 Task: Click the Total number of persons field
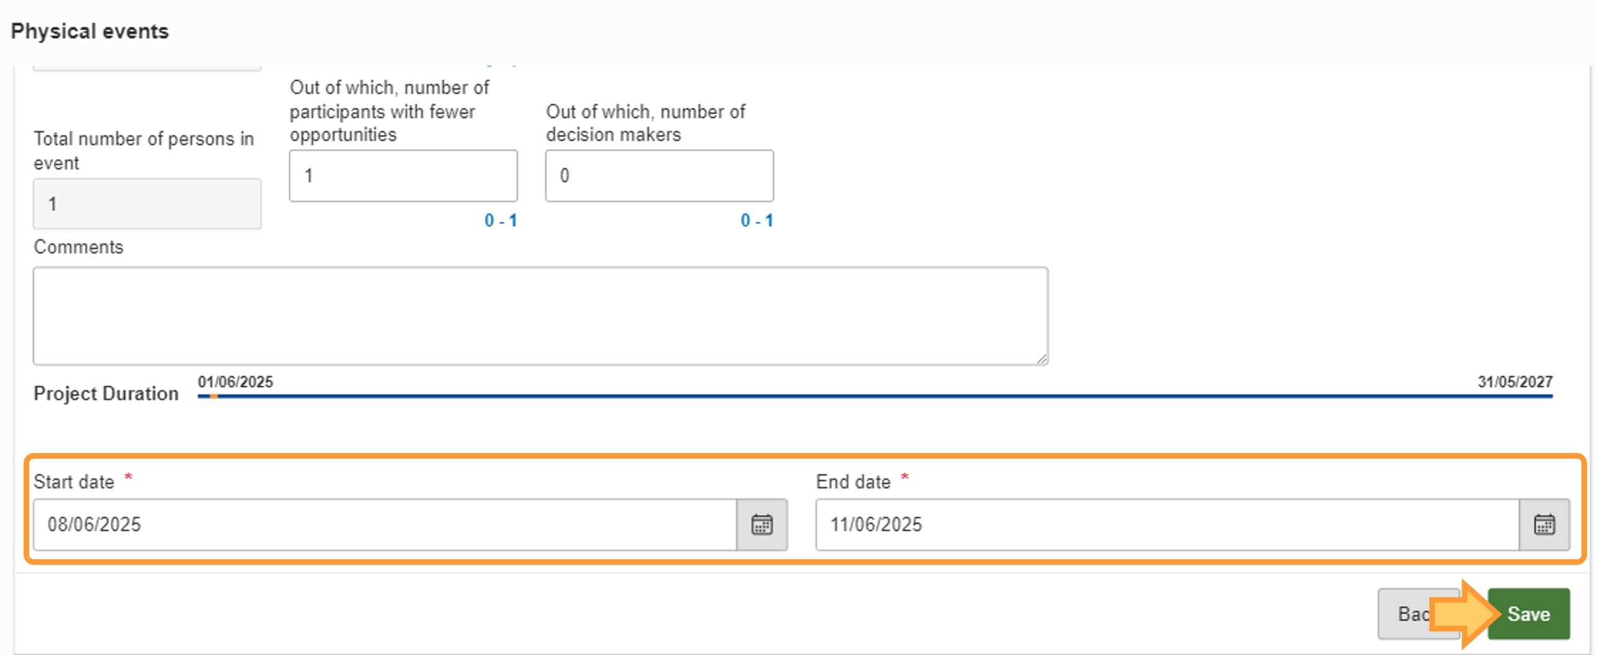pyautogui.click(x=147, y=204)
